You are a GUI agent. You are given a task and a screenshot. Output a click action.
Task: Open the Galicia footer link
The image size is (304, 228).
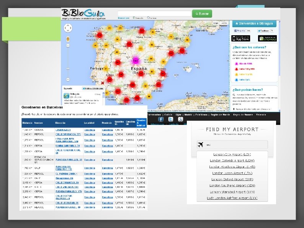tap(168, 115)
